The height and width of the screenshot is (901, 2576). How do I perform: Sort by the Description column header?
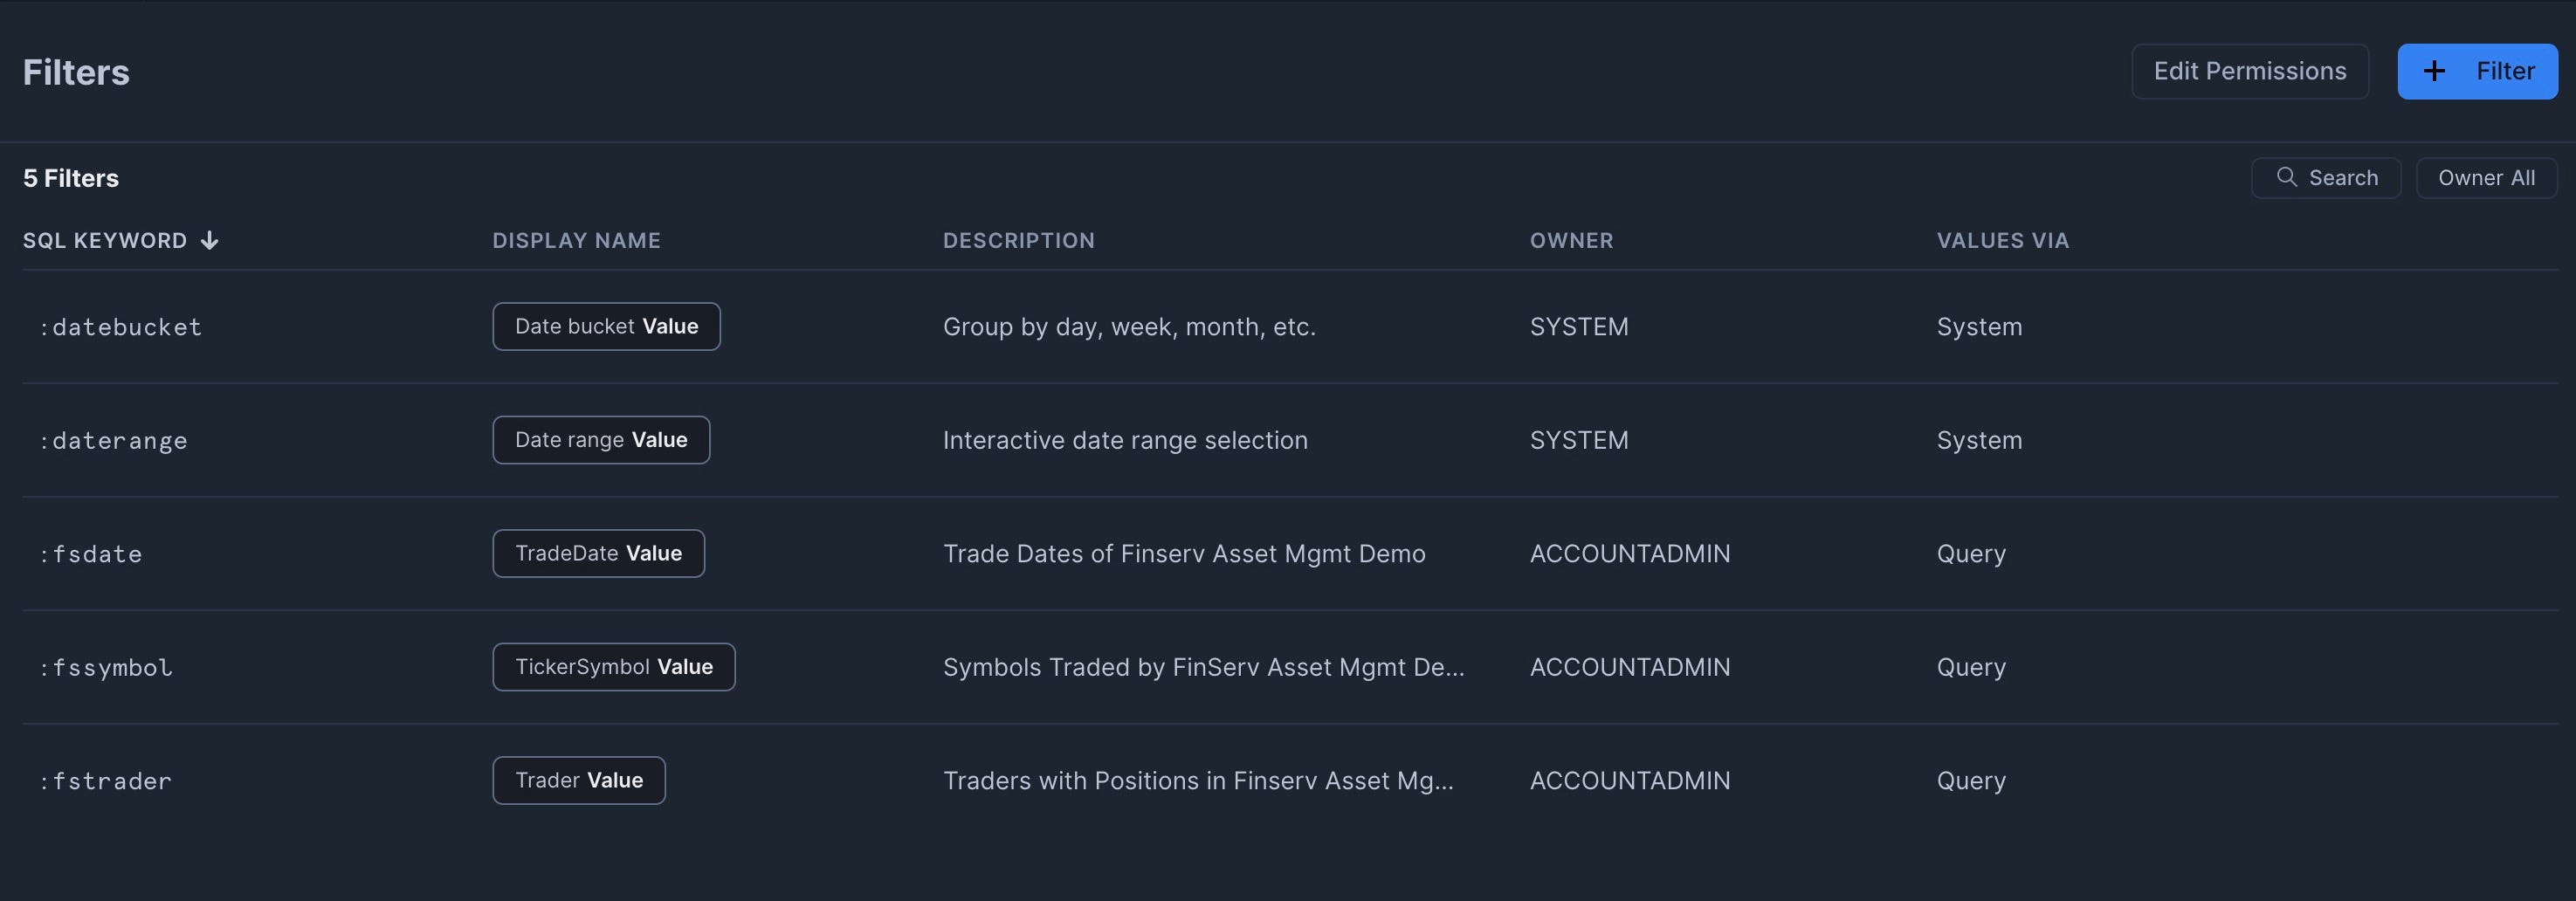[x=1018, y=240]
